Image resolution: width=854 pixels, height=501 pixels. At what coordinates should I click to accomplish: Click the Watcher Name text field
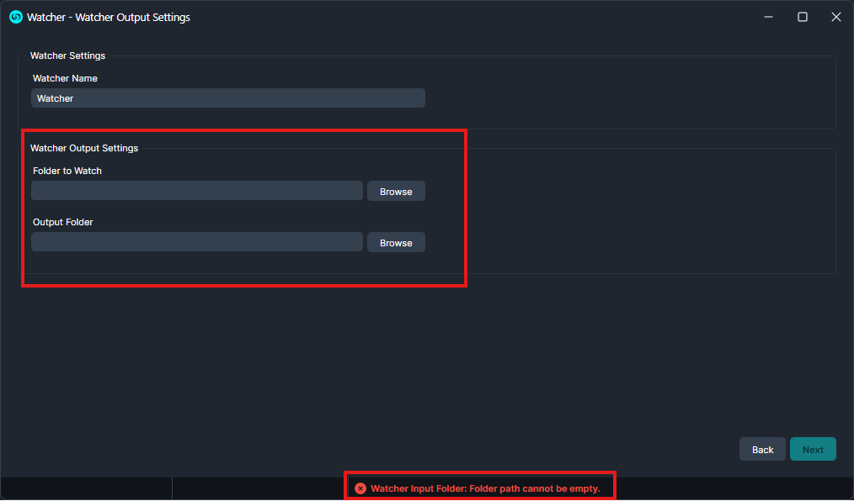click(227, 98)
